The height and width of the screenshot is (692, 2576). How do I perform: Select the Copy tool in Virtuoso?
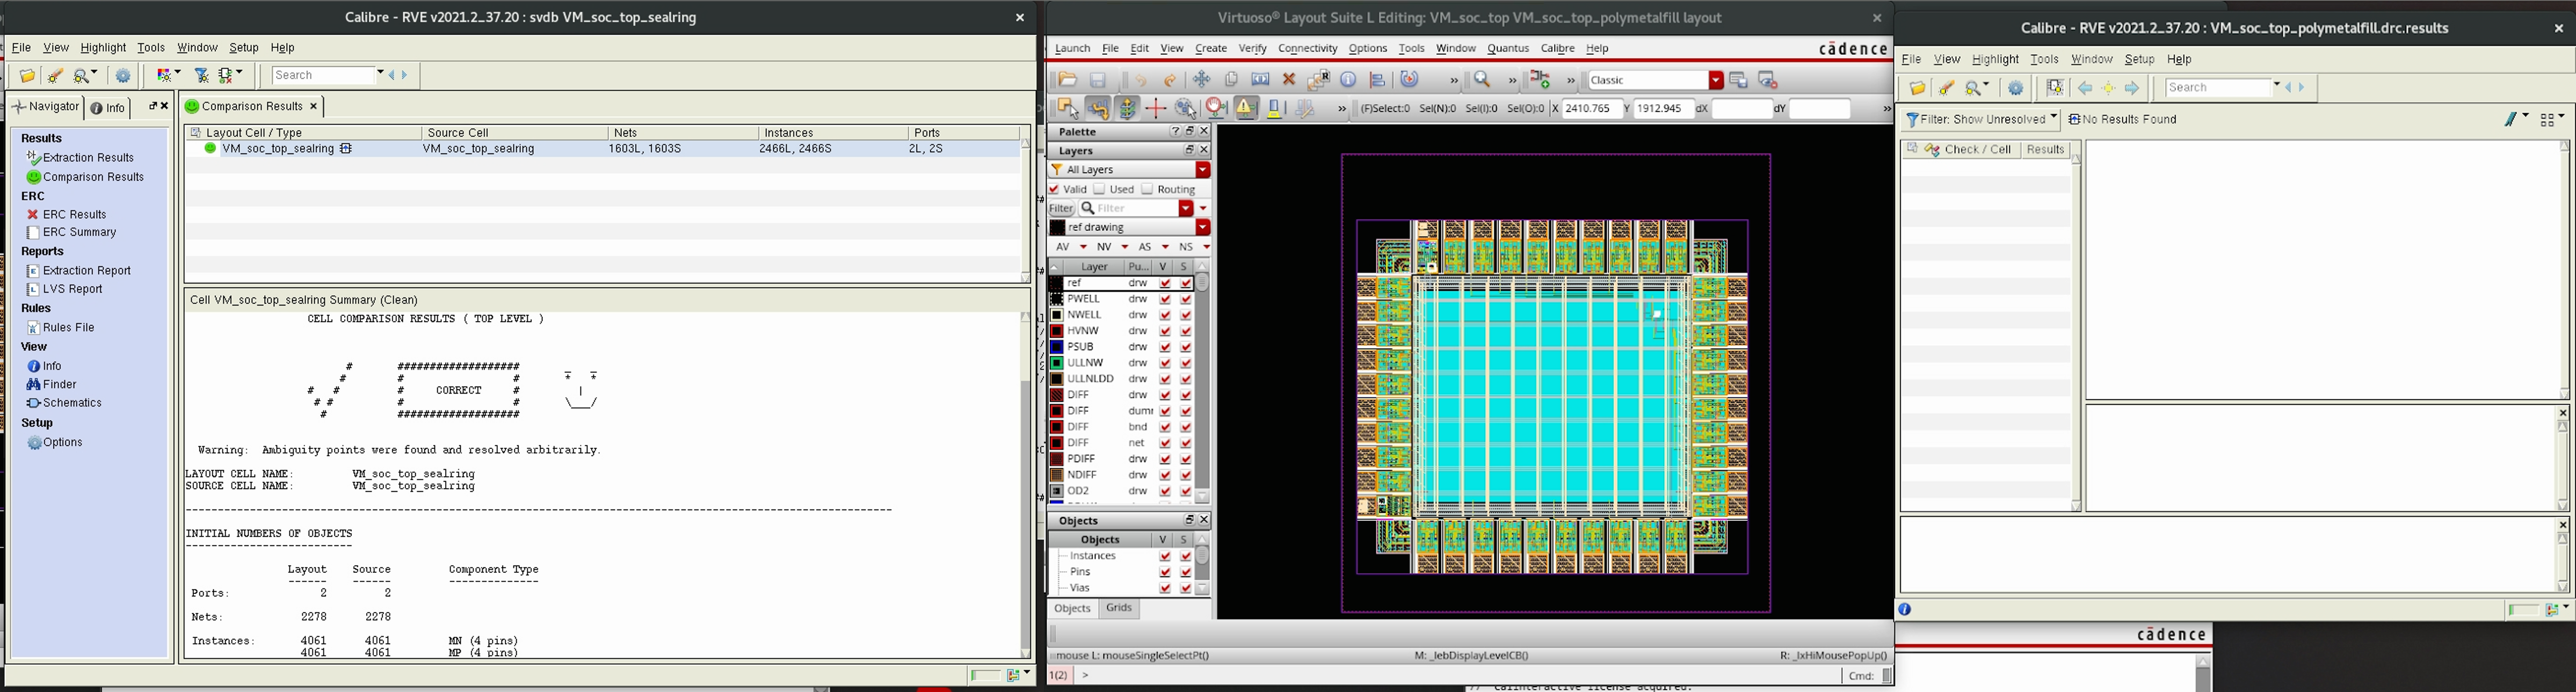click(x=1232, y=80)
